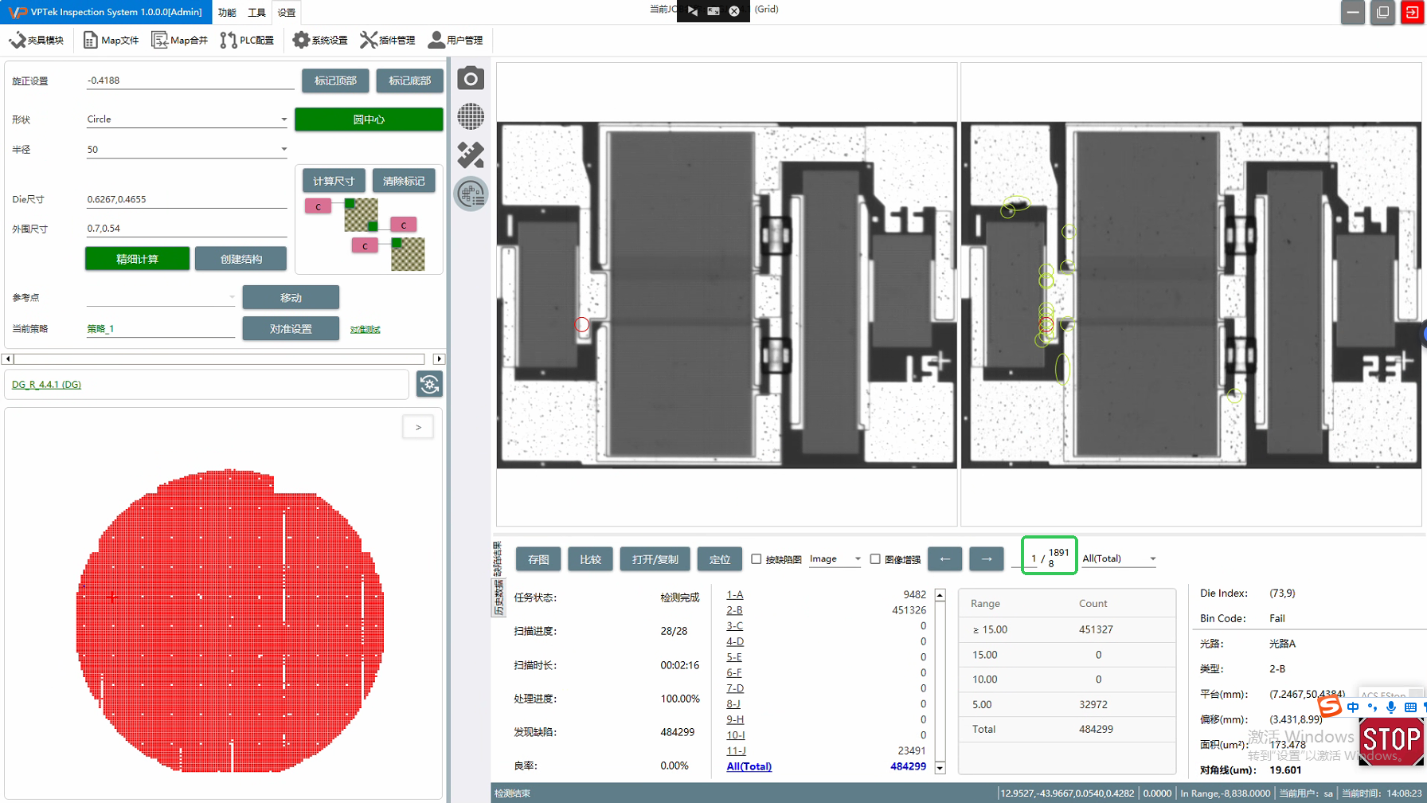Viewport: 1427px width, 803px height.
Task: Select the All(Total) defect link
Action: [749, 766]
